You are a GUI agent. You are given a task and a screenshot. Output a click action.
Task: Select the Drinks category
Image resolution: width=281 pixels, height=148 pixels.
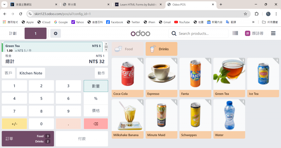click(x=161, y=49)
